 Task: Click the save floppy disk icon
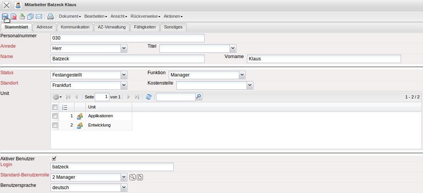pos(5,16)
